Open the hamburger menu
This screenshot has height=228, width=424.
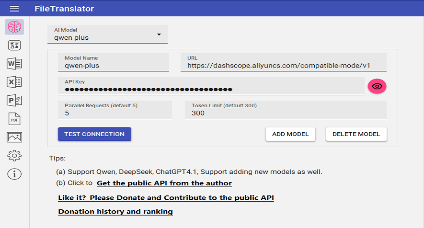click(14, 9)
